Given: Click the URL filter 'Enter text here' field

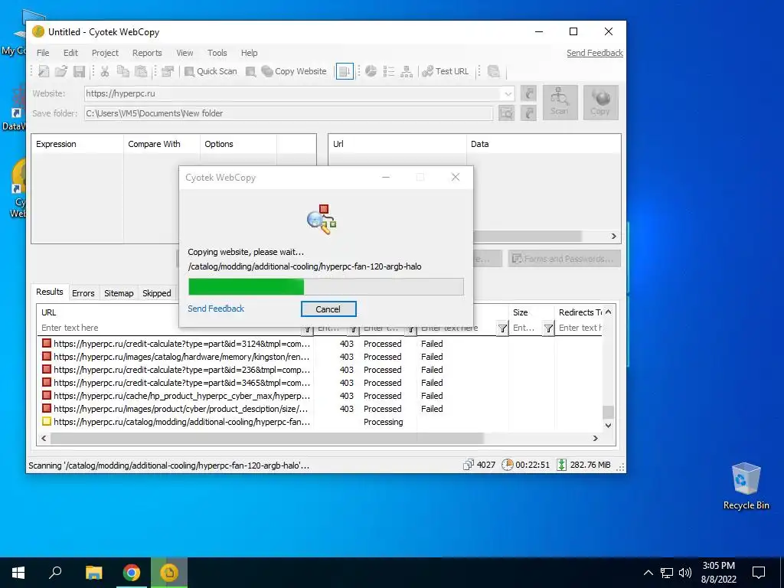Looking at the screenshot, I should 170,328.
